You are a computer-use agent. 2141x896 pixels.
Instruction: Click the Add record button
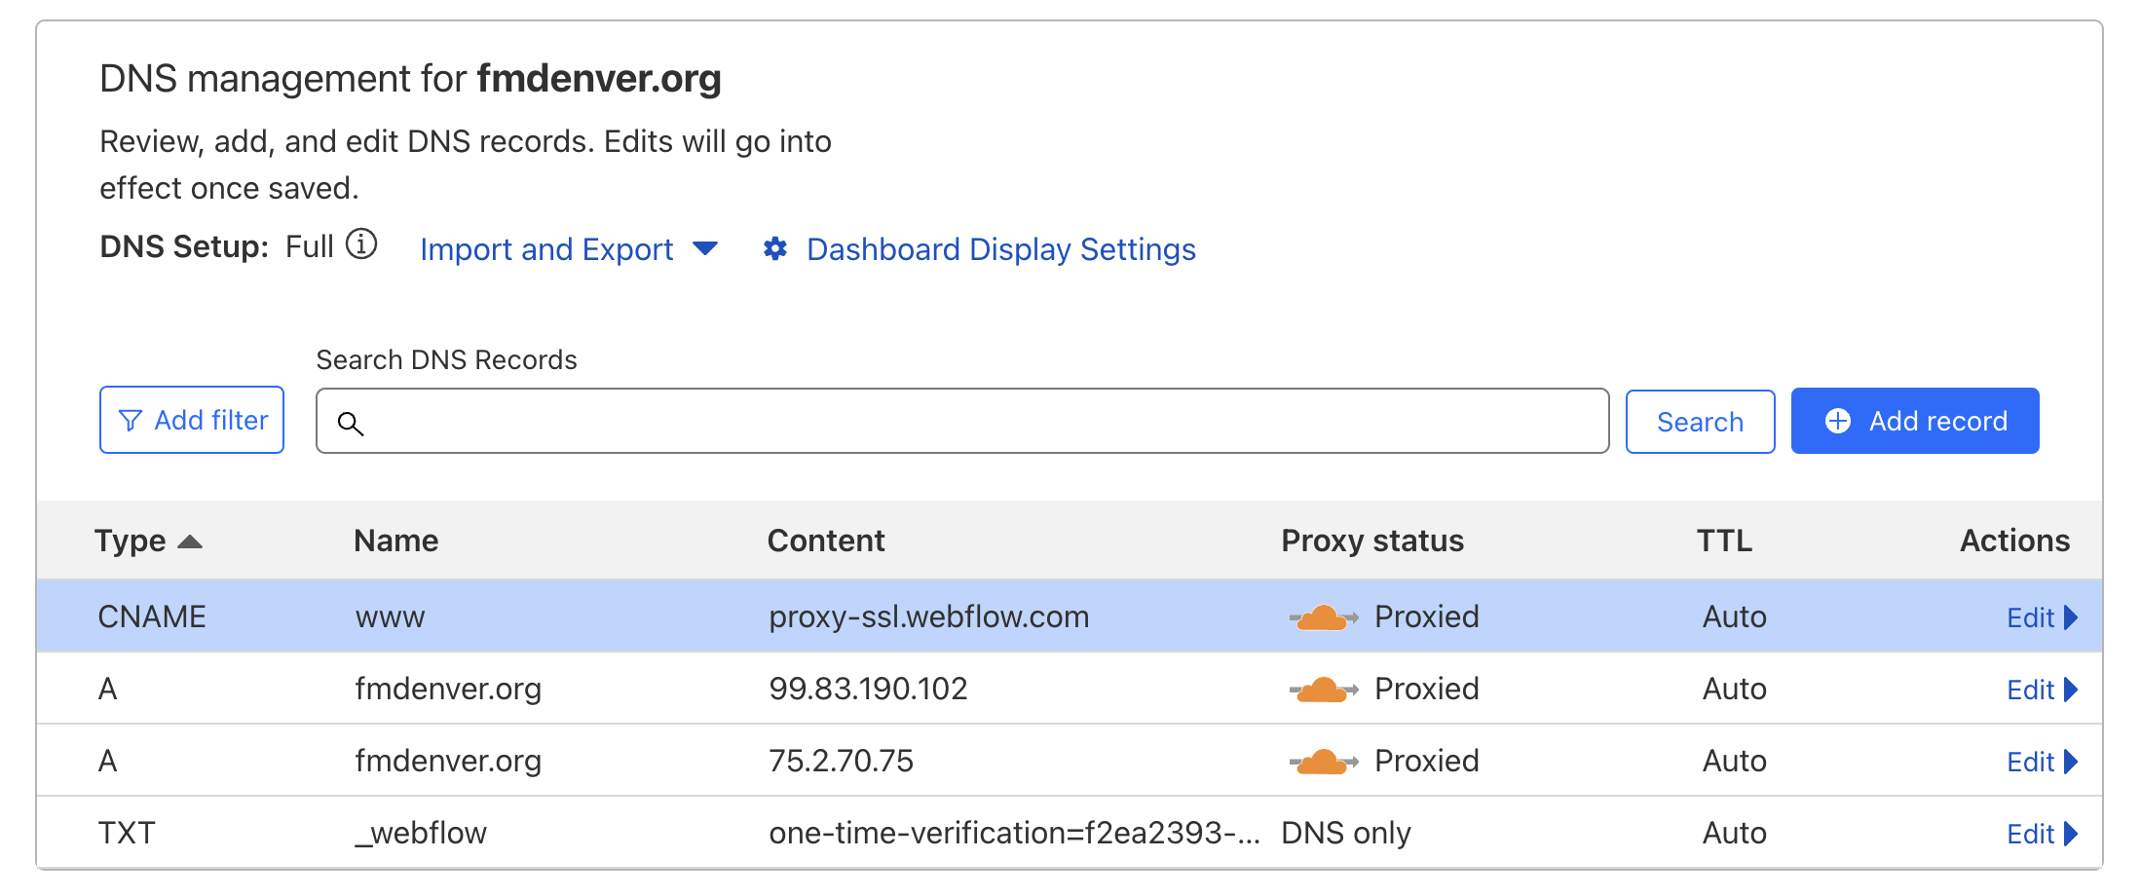1914,421
